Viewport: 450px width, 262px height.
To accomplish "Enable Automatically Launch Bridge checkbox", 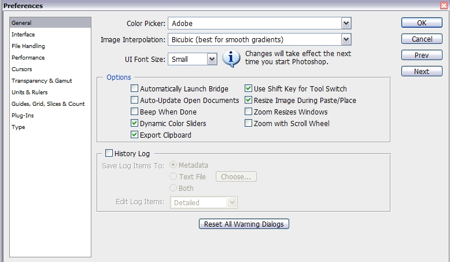I will click(x=135, y=89).
